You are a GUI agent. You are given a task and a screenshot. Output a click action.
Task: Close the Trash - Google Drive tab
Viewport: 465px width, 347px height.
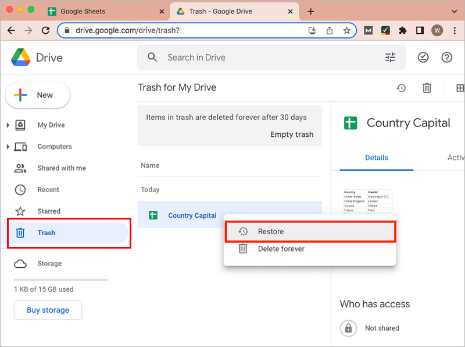pos(290,12)
